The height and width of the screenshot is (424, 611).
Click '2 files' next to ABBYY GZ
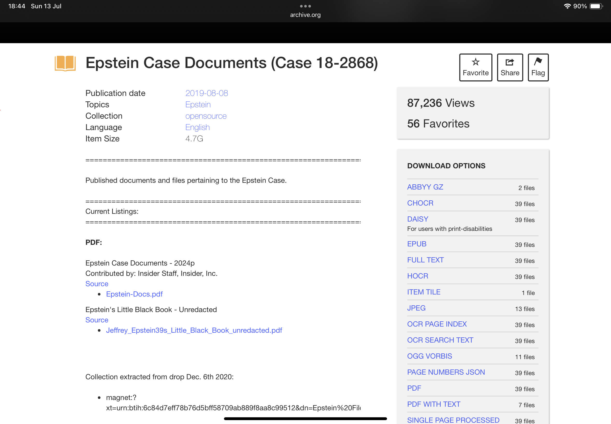[x=526, y=188]
